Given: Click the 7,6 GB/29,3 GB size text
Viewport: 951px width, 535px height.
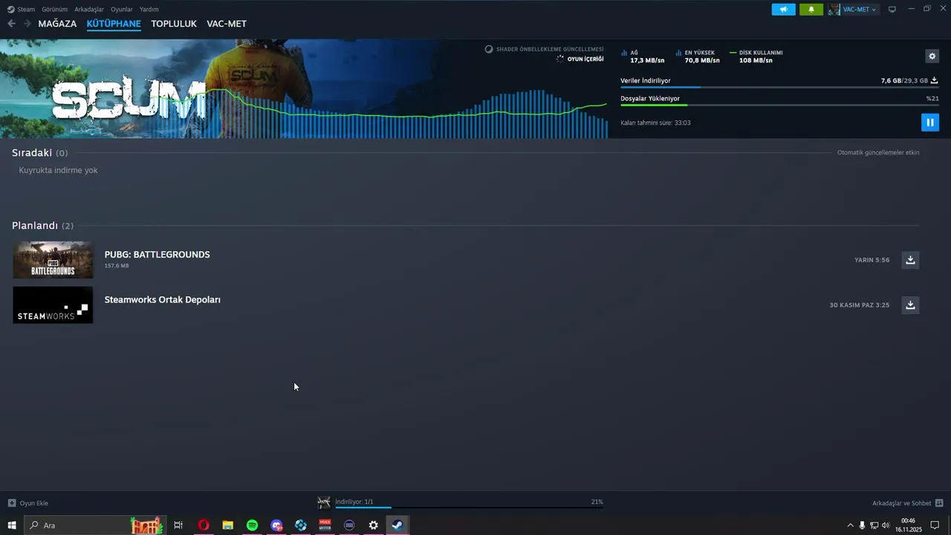Looking at the screenshot, I should 904,80.
